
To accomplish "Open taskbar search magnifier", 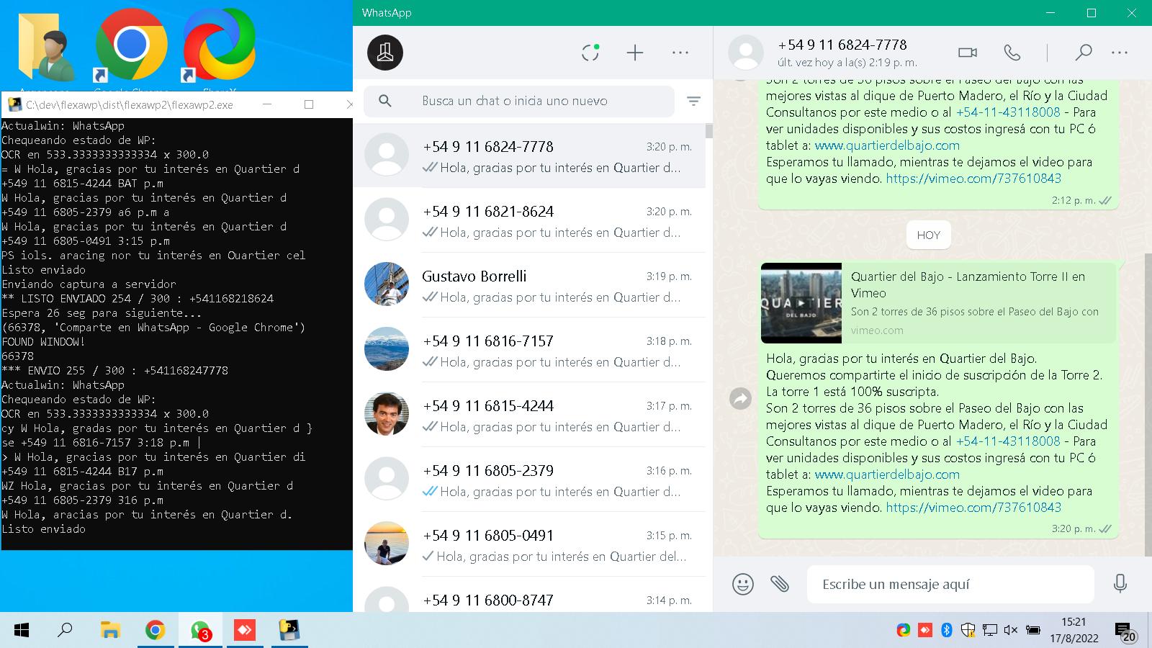I will (66, 631).
